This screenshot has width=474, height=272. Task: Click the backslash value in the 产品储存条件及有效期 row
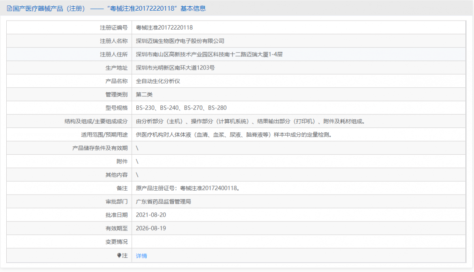pyautogui.click(x=137, y=148)
